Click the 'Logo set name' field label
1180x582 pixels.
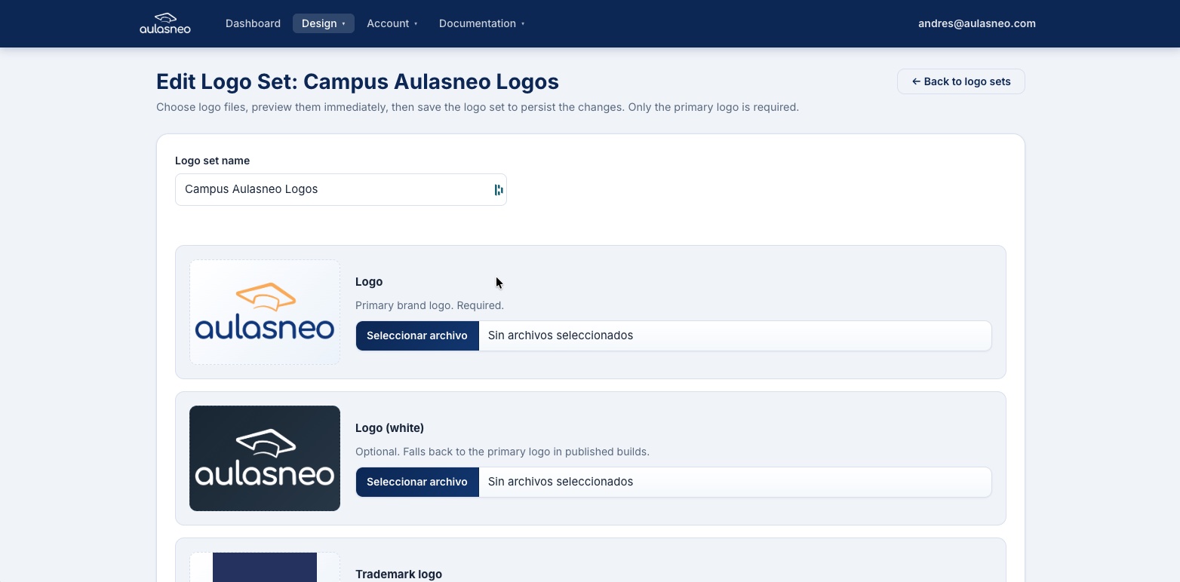212,161
